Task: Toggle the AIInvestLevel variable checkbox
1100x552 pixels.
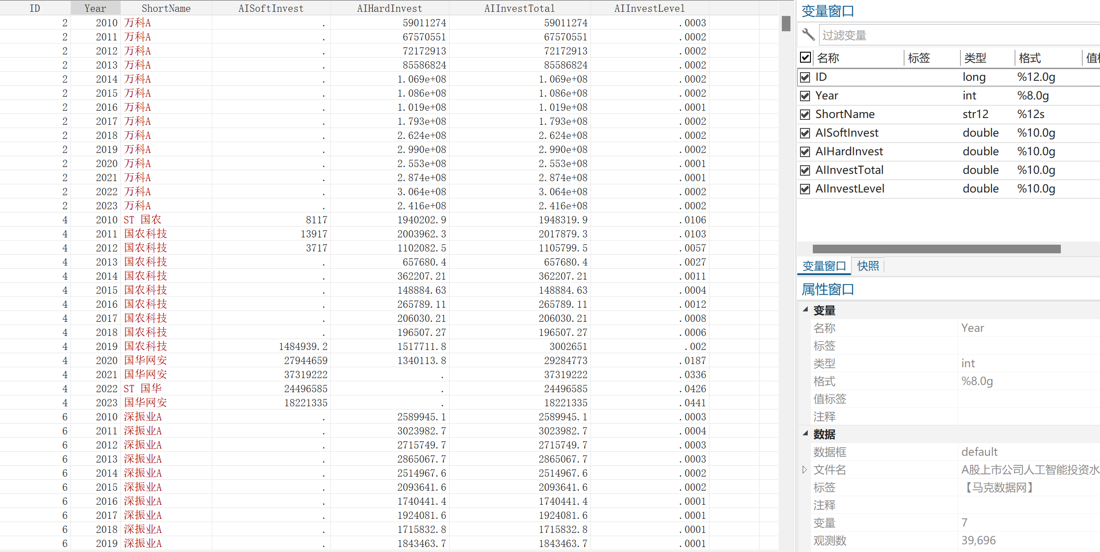Action: click(x=805, y=189)
